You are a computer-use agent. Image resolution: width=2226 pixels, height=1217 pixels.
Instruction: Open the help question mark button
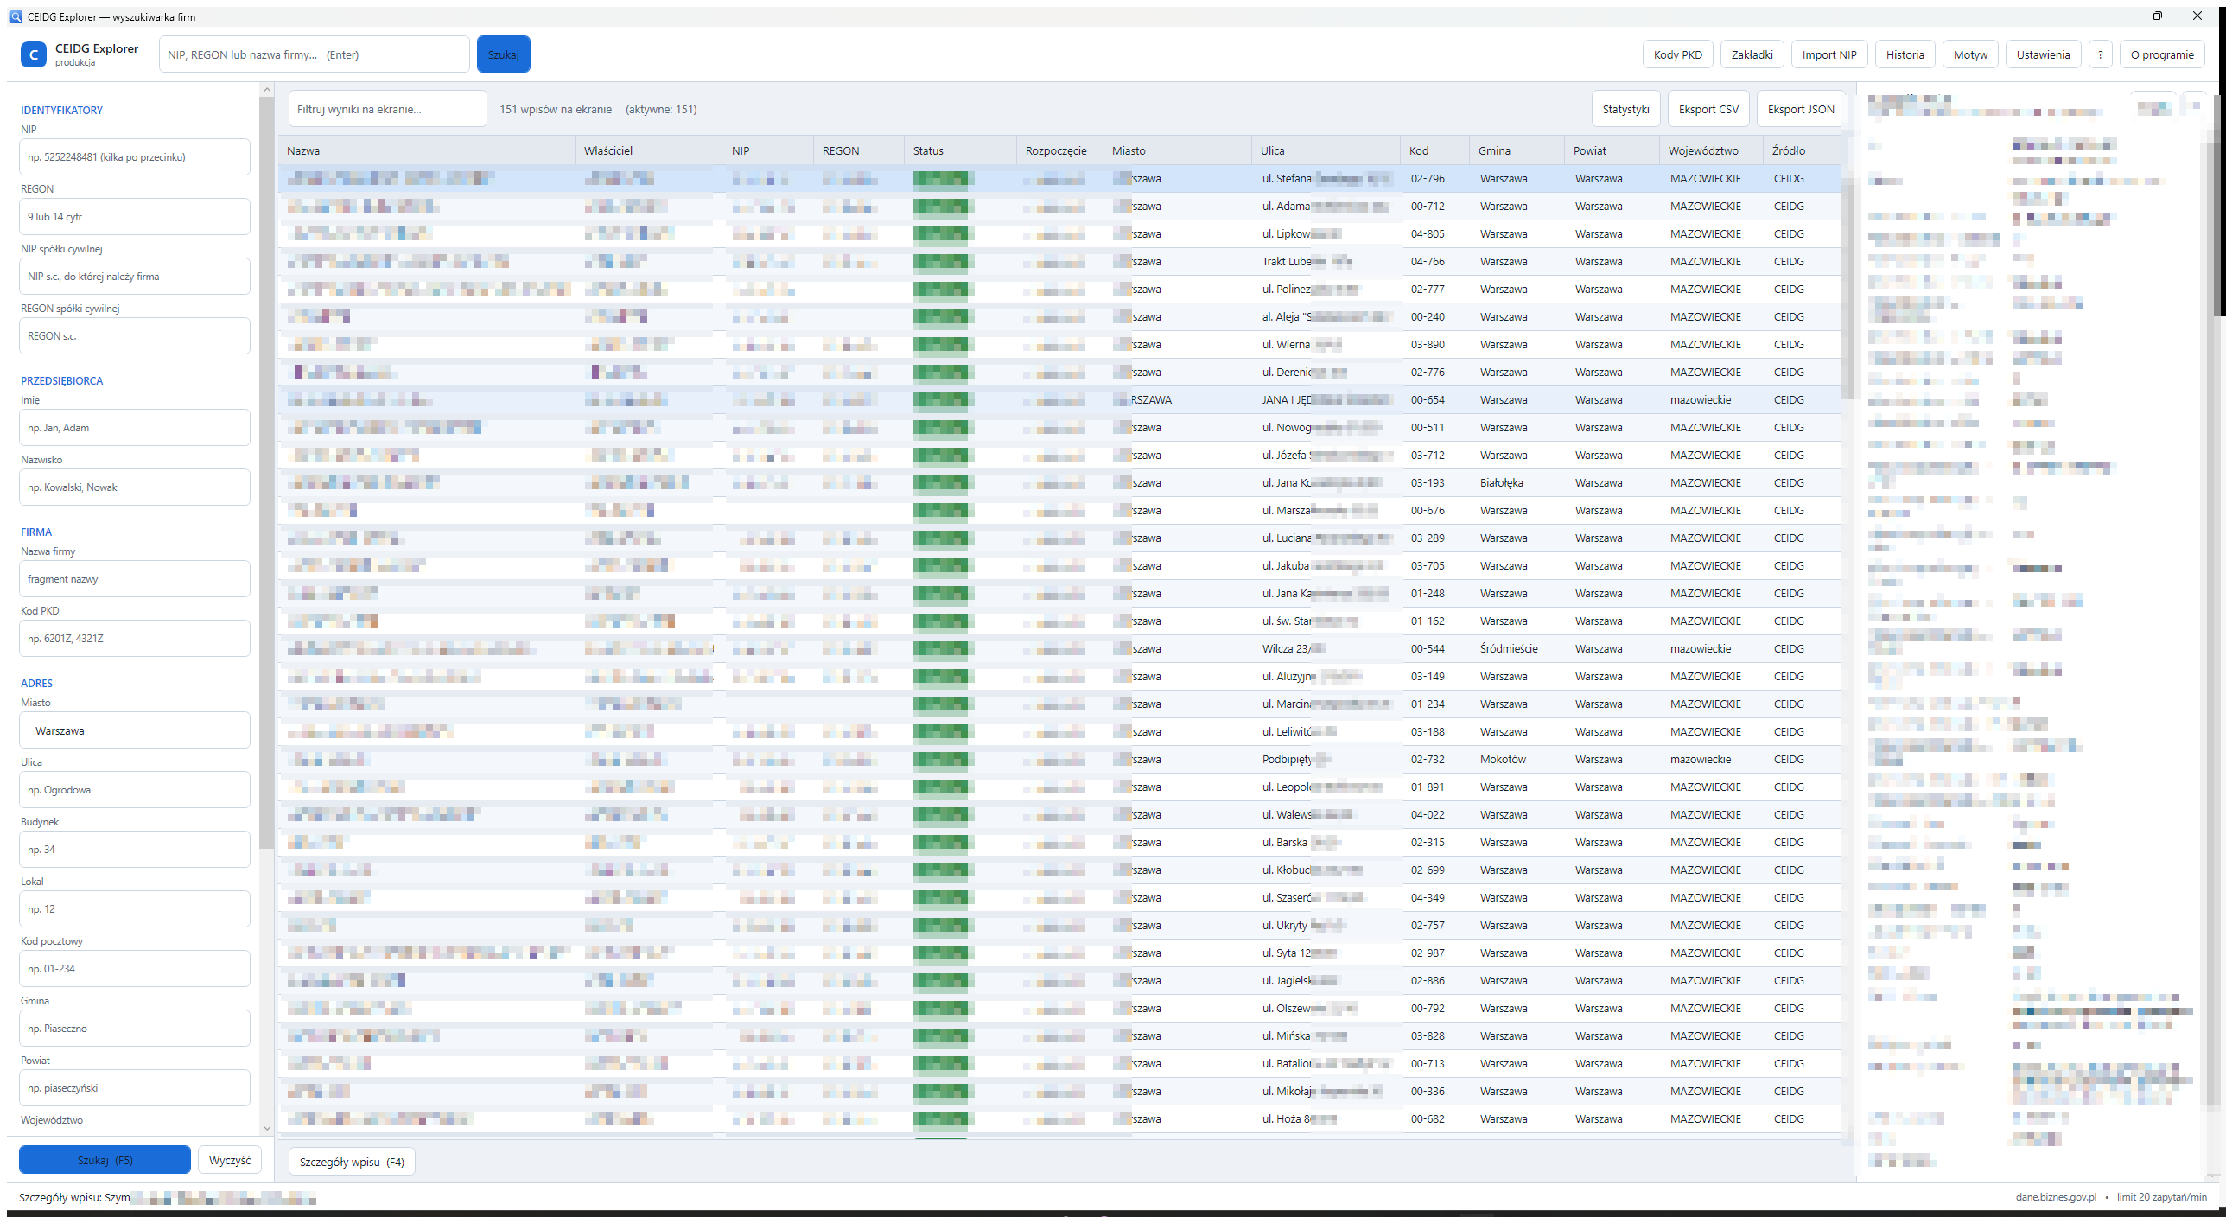pyautogui.click(x=2100, y=54)
